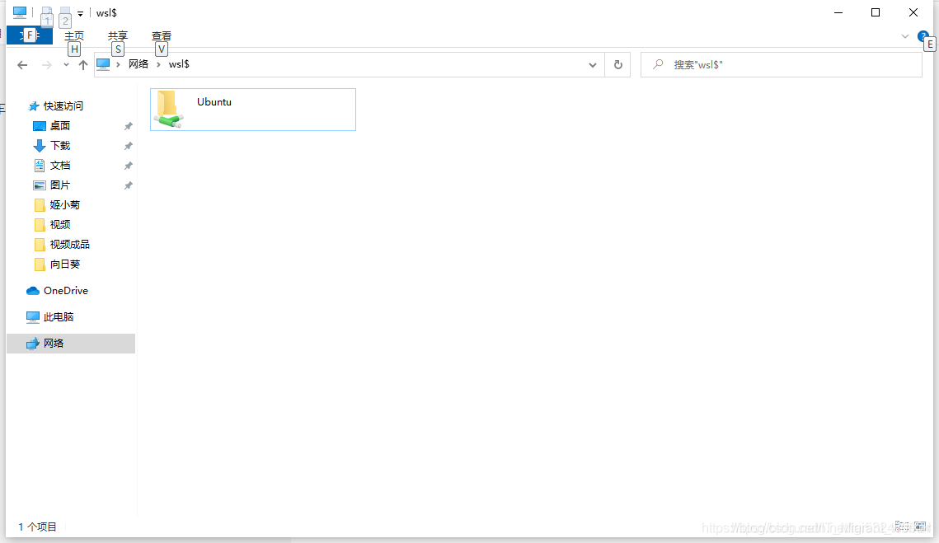Click the New folder quick access icon
Screen dimensions: 939x543
[64, 12]
